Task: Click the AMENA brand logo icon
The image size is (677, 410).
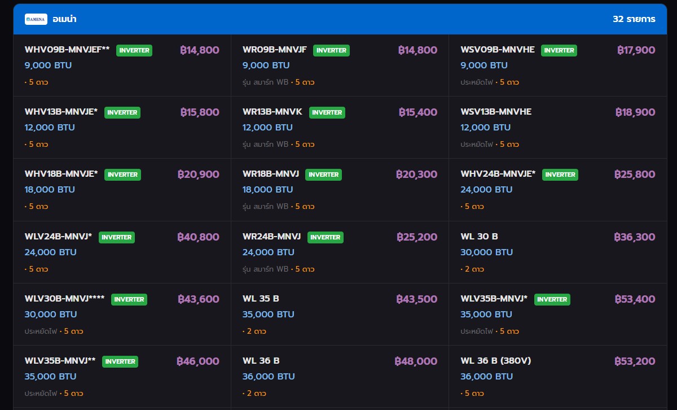Action: [36, 19]
